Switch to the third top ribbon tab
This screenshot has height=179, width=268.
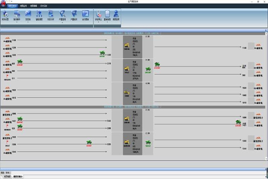[33, 6]
